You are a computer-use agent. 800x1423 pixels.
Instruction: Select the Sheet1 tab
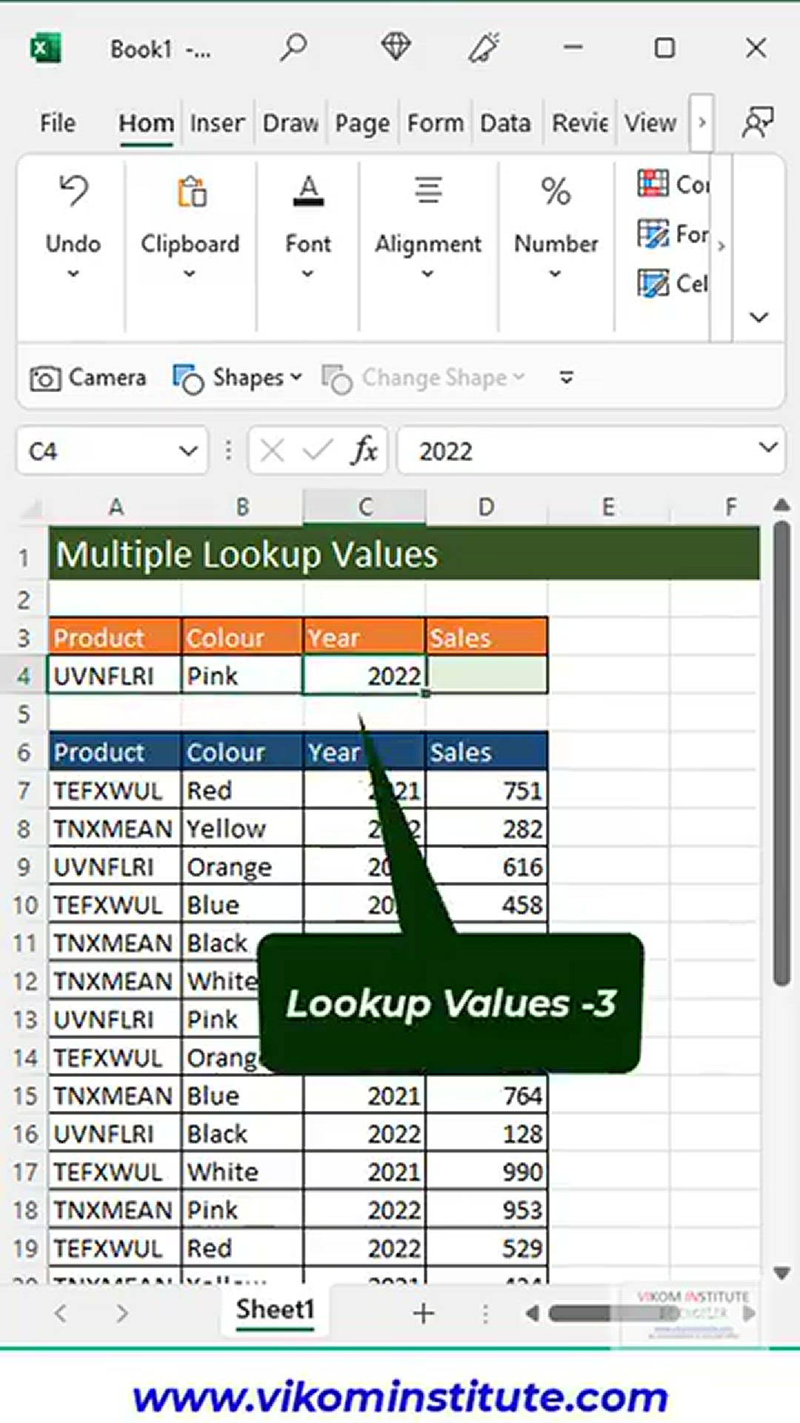pos(276,1310)
